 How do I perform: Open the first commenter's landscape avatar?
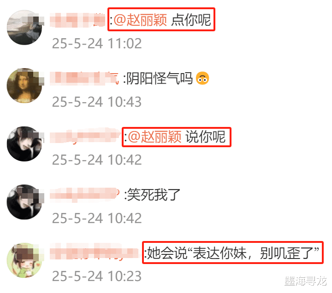click(x=24, y=28)
